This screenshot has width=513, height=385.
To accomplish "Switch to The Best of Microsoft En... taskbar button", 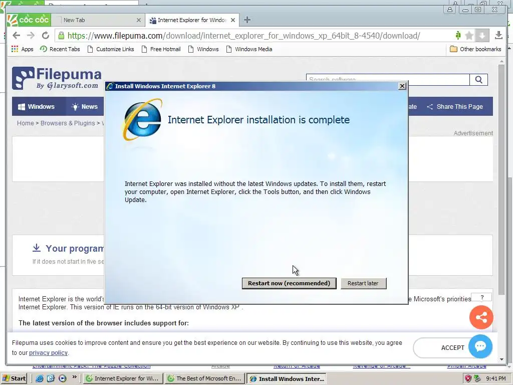I will (x=204, y=378).
